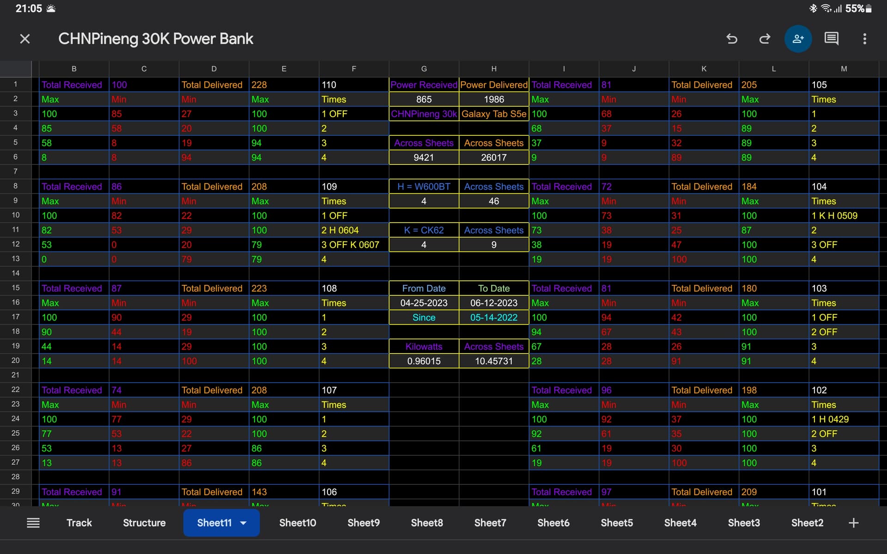
Task: Switch to the Structure tab
Action: (144, 523)
